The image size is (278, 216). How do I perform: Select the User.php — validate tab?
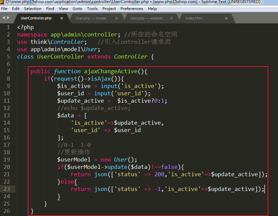[x=147, y=18]
